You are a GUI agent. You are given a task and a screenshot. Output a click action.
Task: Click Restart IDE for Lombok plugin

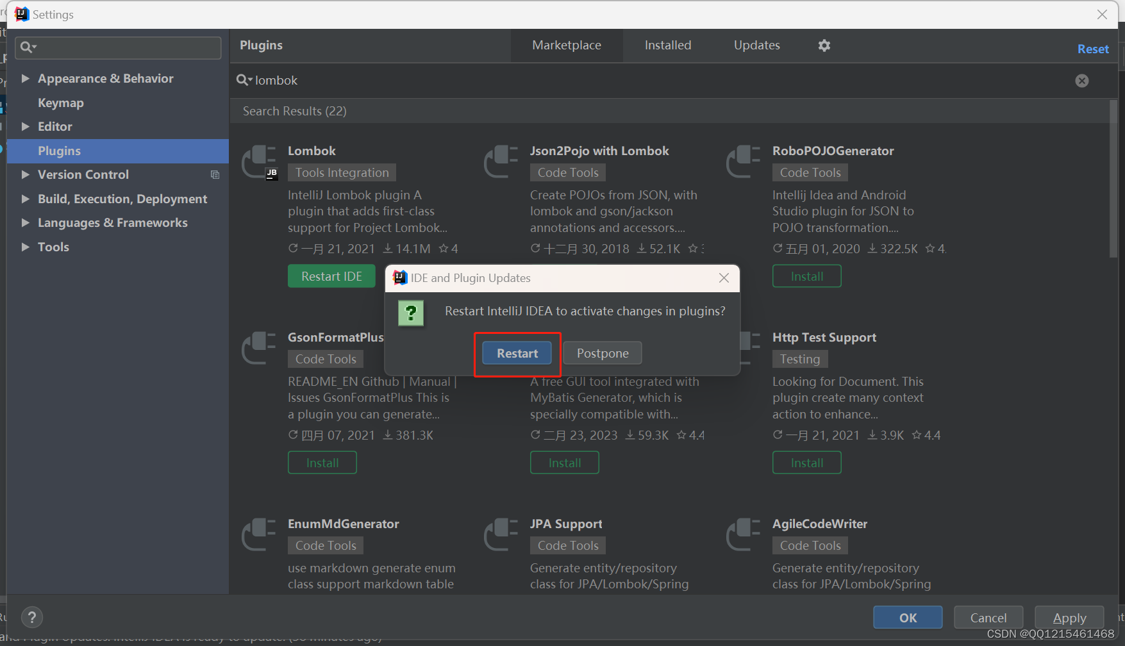tap(331, 276)
